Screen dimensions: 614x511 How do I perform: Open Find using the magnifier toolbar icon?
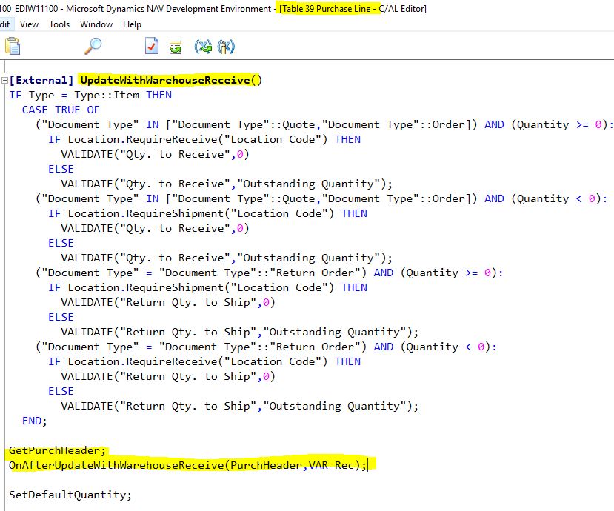(92, 45)
